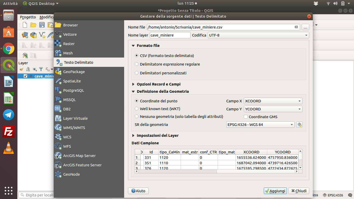Viewport: 354px width, 199px height.
Task: Click EPSG:4326 in the status bar
Action: 336,195
